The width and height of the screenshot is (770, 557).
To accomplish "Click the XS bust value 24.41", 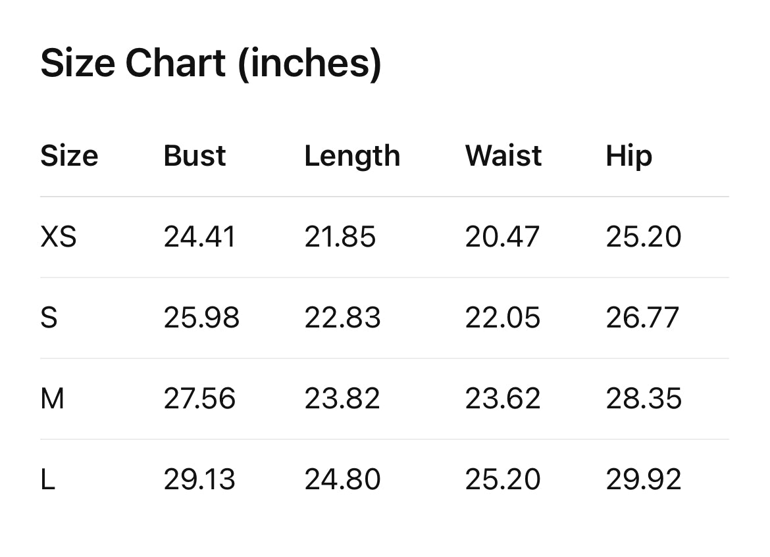I will tap(199, 237).
